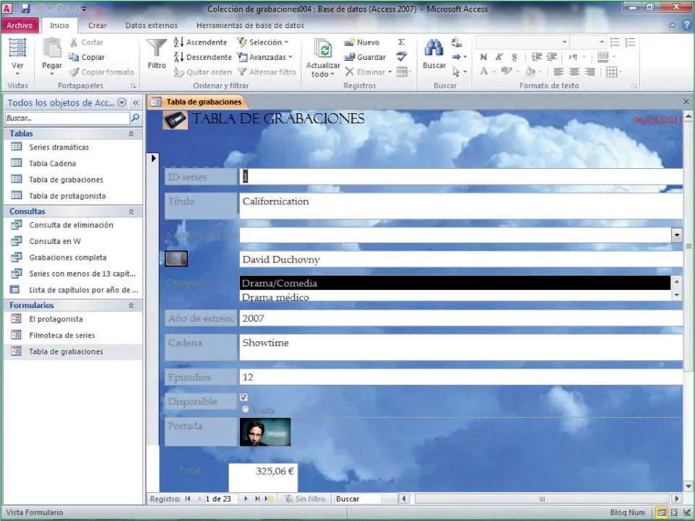
Task: Go to next record arrow
Action: coord(246,499)
